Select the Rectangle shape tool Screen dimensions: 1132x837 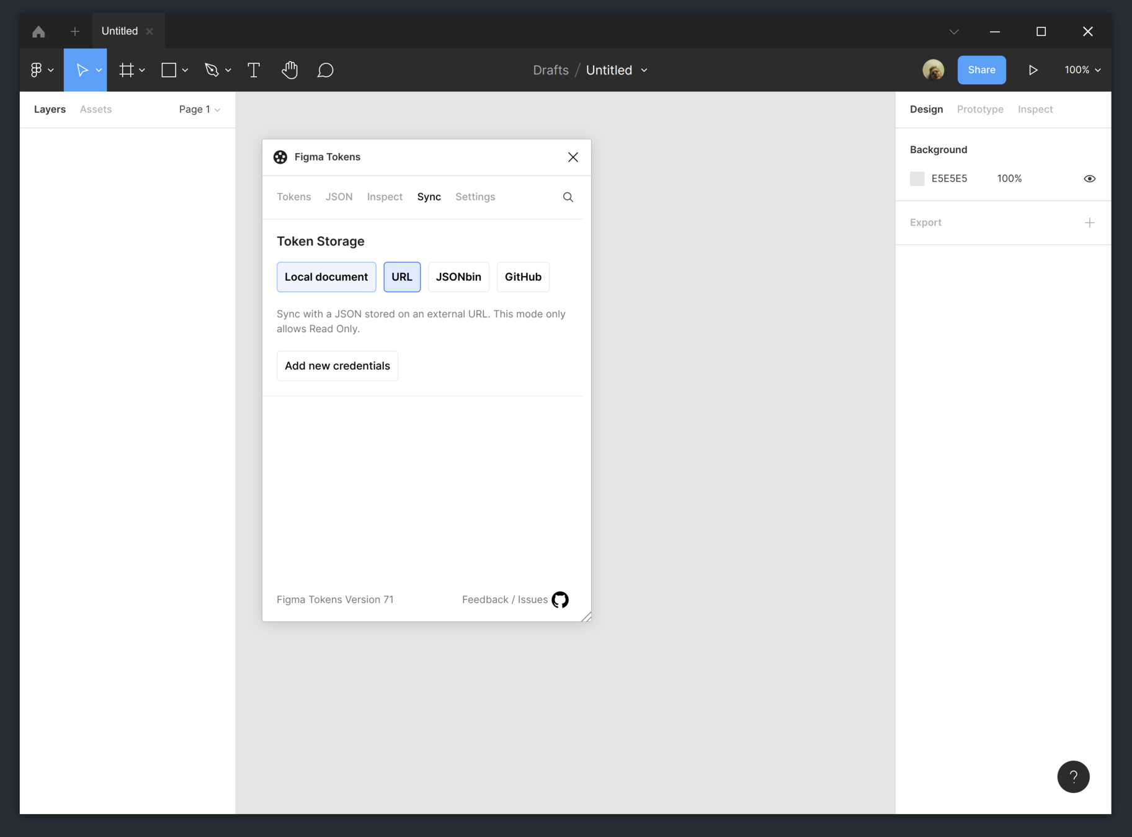(x=169, y=70)
